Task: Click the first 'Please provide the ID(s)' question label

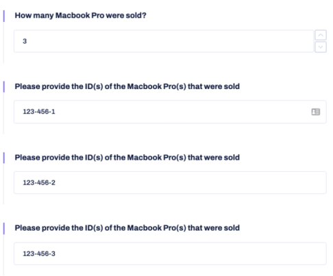Action: pyautogui.click(x=127, y=86)
